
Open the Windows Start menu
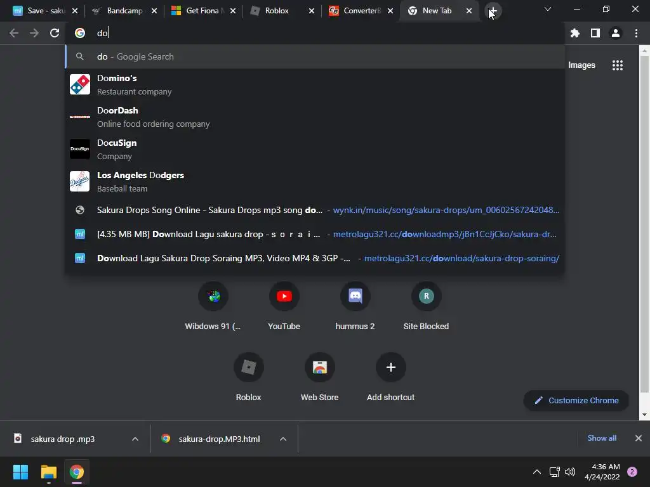pos(20,472)
